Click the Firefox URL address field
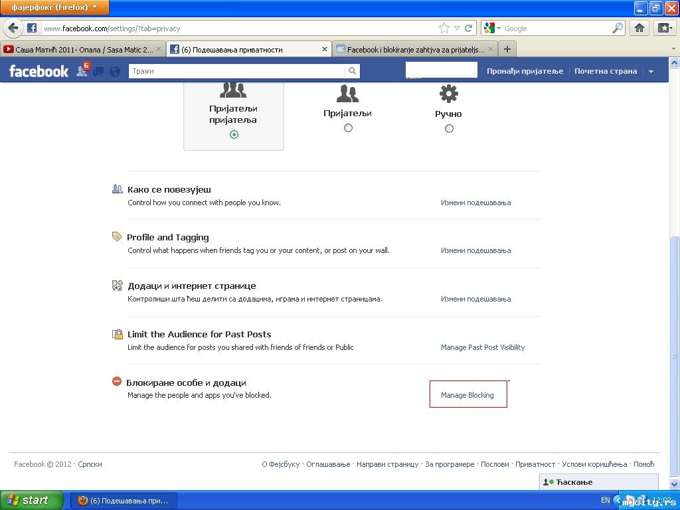The height and width of the screenshot is (510, 680). 239,28
